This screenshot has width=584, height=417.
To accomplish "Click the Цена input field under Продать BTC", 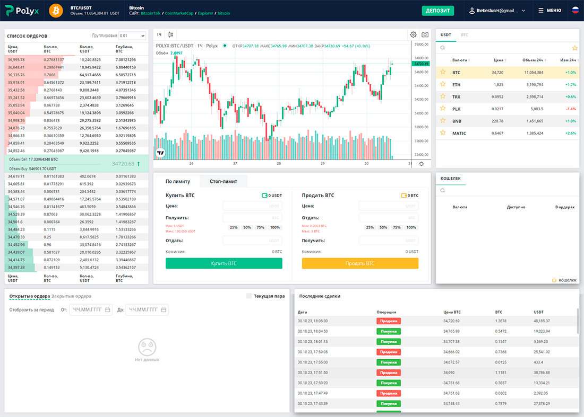I will tap(389, 206).
